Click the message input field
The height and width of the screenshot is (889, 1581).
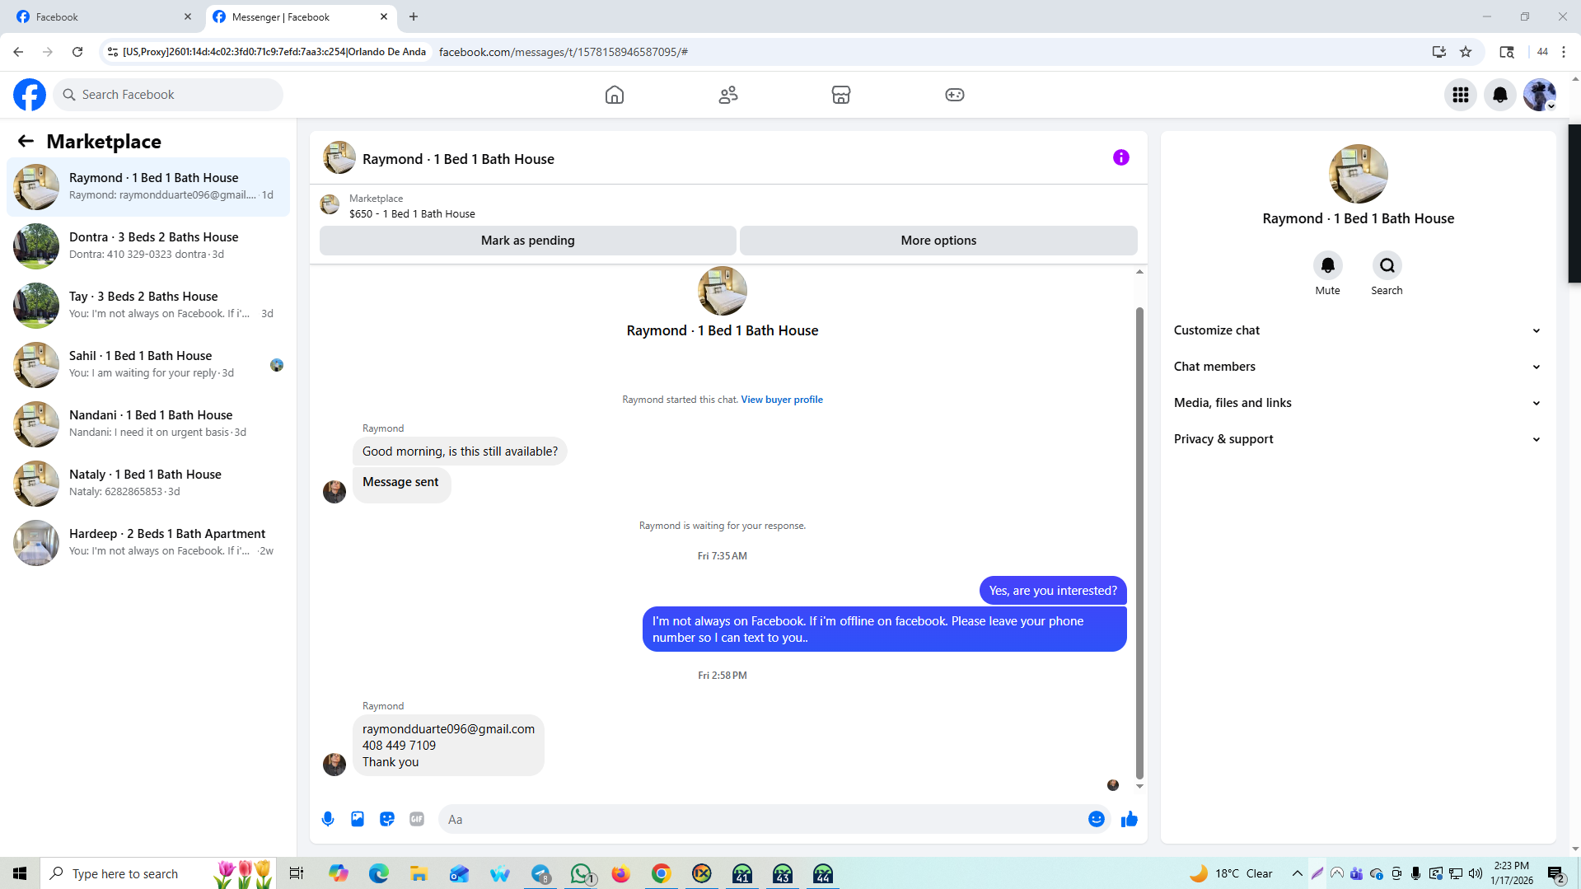click(x=762, y=819)
